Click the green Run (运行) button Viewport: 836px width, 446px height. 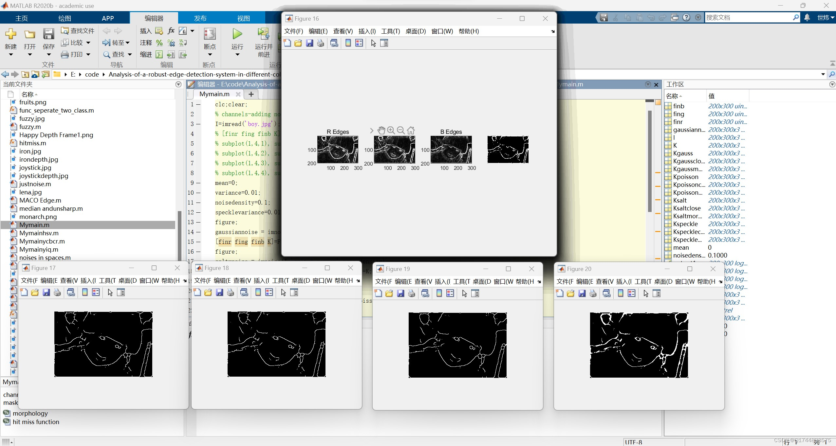pyautogui.click(x=237, y=34)
